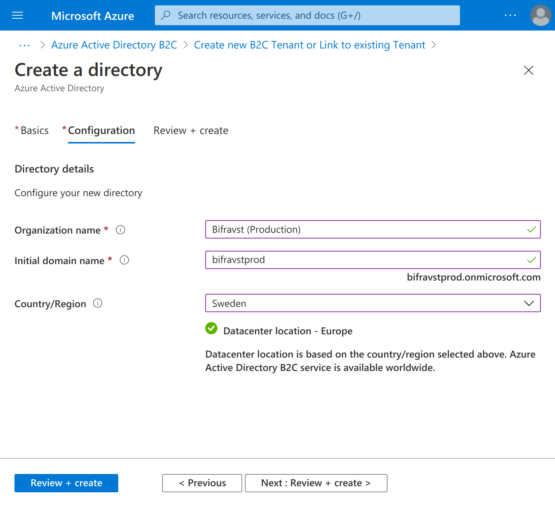The width and height of the screenshot is (555, 511).
Task: Click the Initial domain name validation checkmark
Action: (531, 260)
